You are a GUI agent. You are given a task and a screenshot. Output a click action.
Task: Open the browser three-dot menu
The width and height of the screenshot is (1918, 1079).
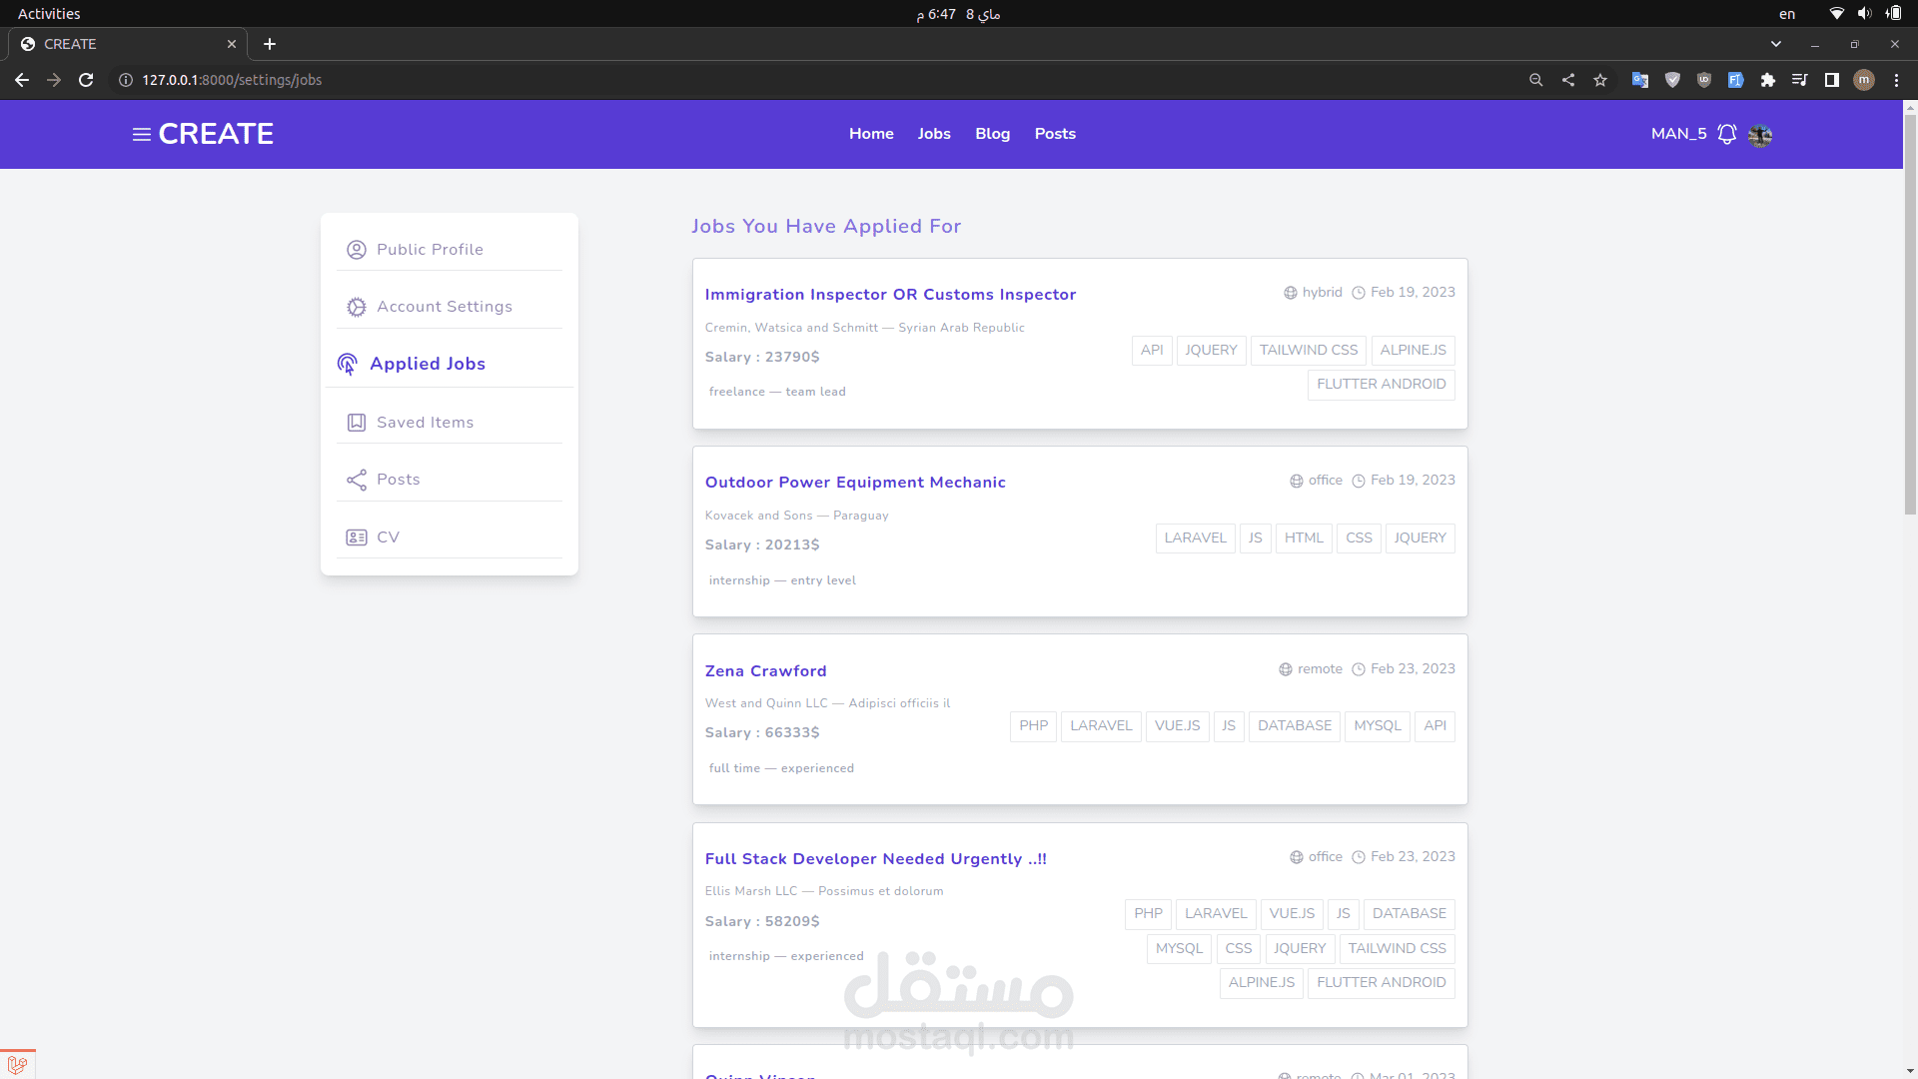pyautogui.click(x=1896, y=80)
